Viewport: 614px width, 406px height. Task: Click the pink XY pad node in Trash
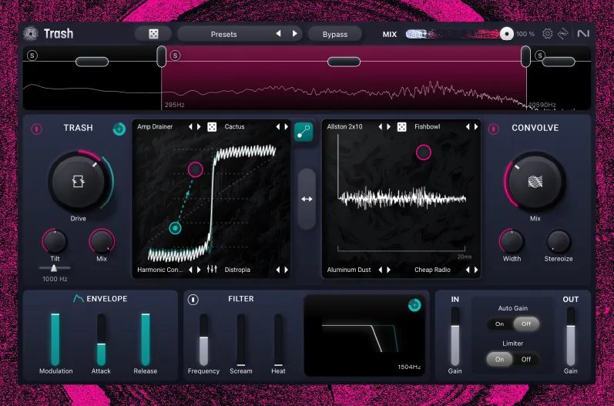tap(195, 169)
